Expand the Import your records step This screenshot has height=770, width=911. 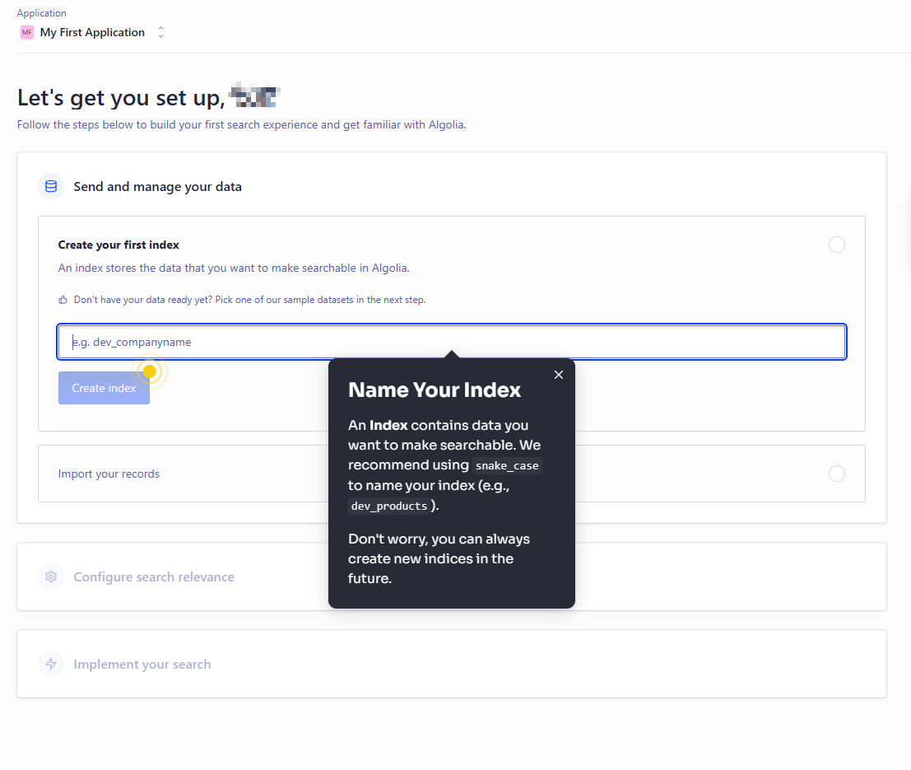pyautogui.click(x=109, y=474)
